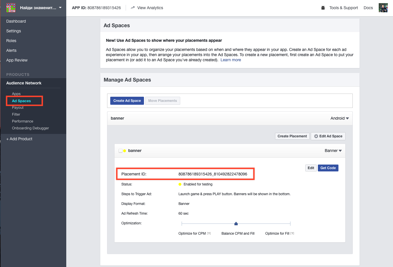The image size is (393, 267).
Task: Open Apps under Audience Network
Action: click(16, 94)
